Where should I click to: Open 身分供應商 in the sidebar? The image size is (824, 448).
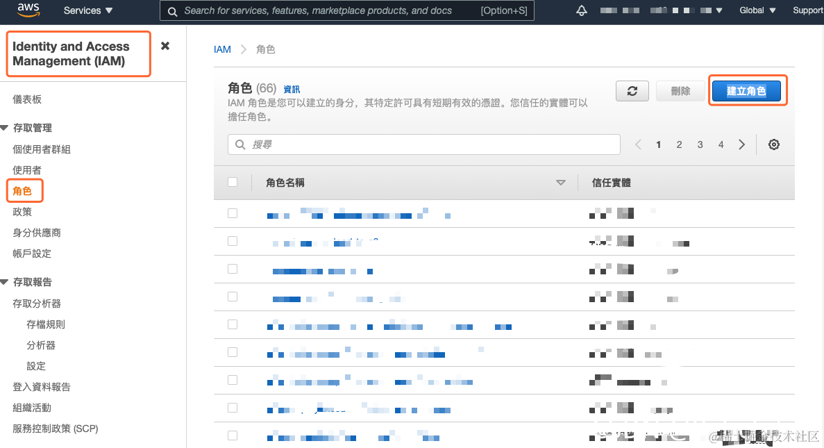37,233
